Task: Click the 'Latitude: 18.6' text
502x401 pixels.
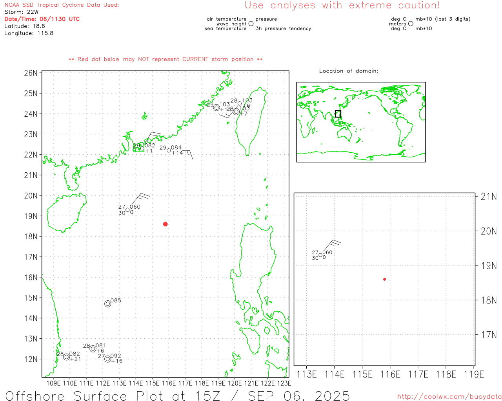Action: [25, 26]
